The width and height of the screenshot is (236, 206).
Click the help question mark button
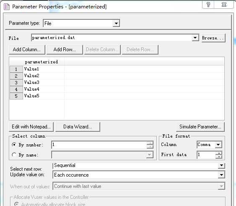click(x=208, y=5)
